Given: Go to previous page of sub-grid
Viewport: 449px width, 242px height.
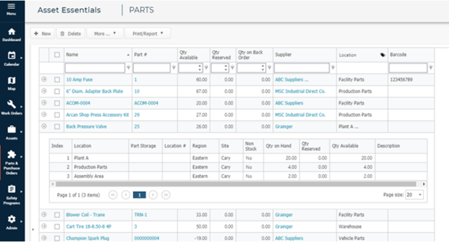Looking at the screenshot, I should [x=126, y=195].
